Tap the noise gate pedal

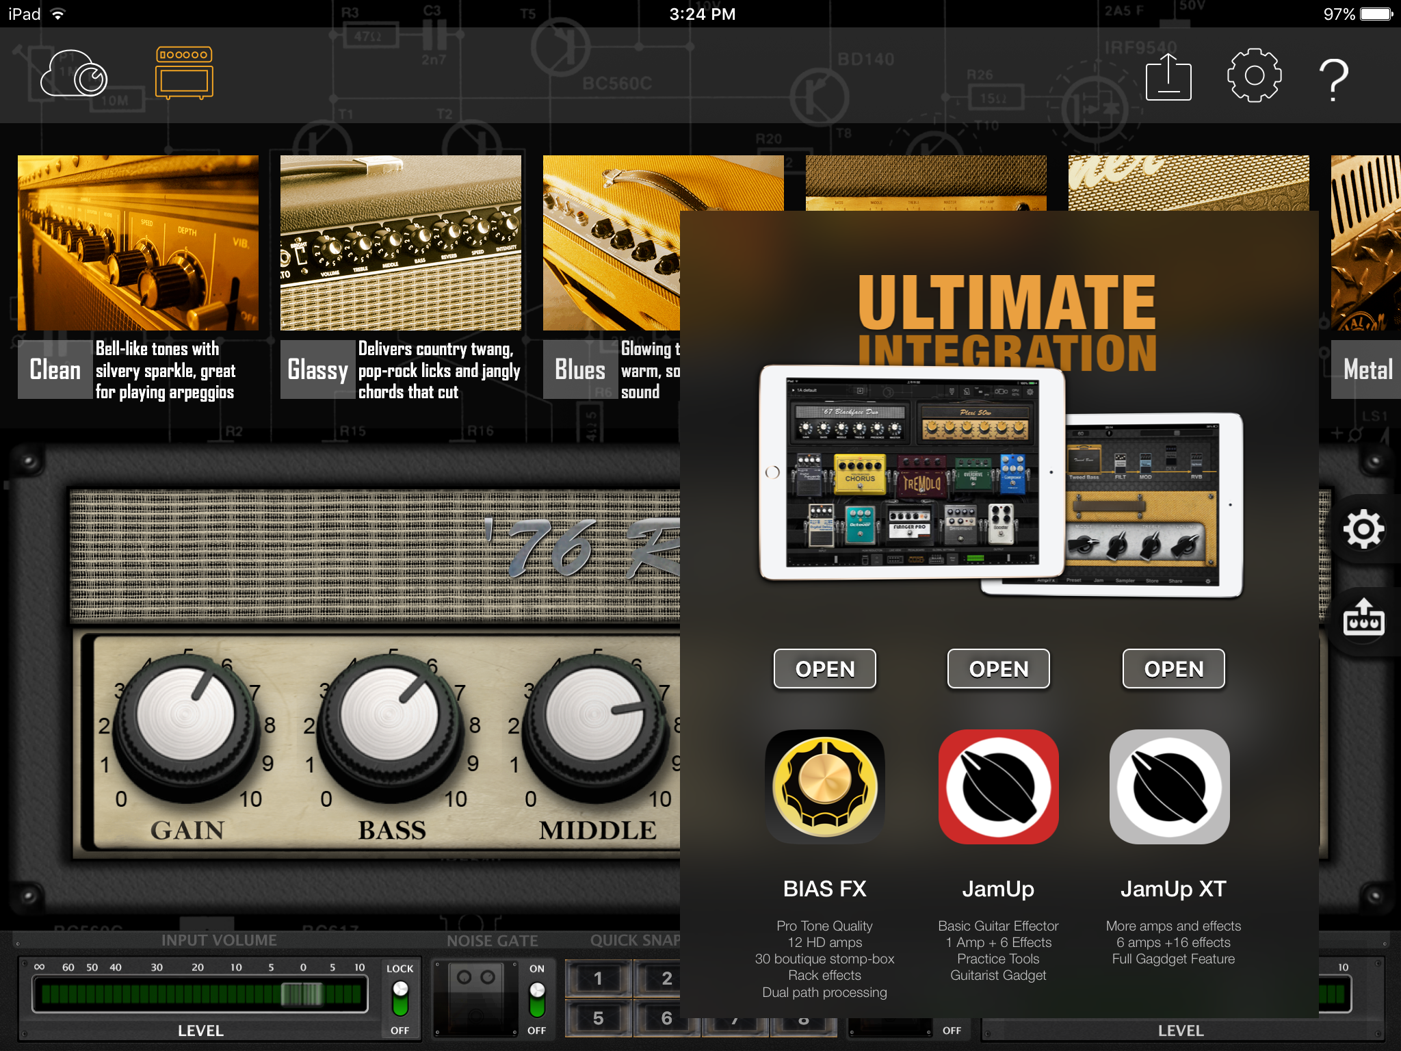[x=476, y=998]
